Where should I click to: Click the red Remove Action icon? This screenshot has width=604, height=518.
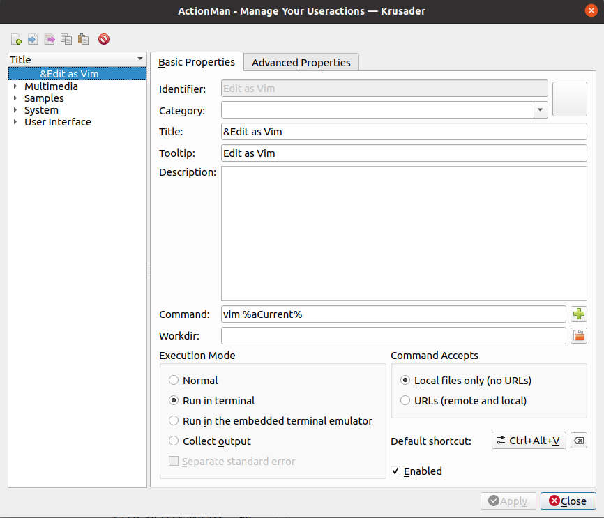click(104, 39)
